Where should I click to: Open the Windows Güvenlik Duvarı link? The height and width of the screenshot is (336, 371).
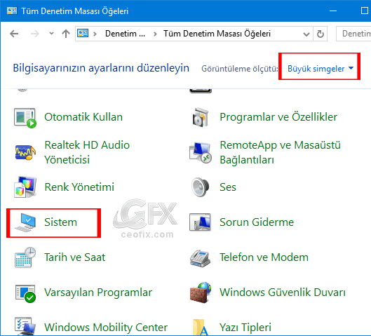[283, 293]
